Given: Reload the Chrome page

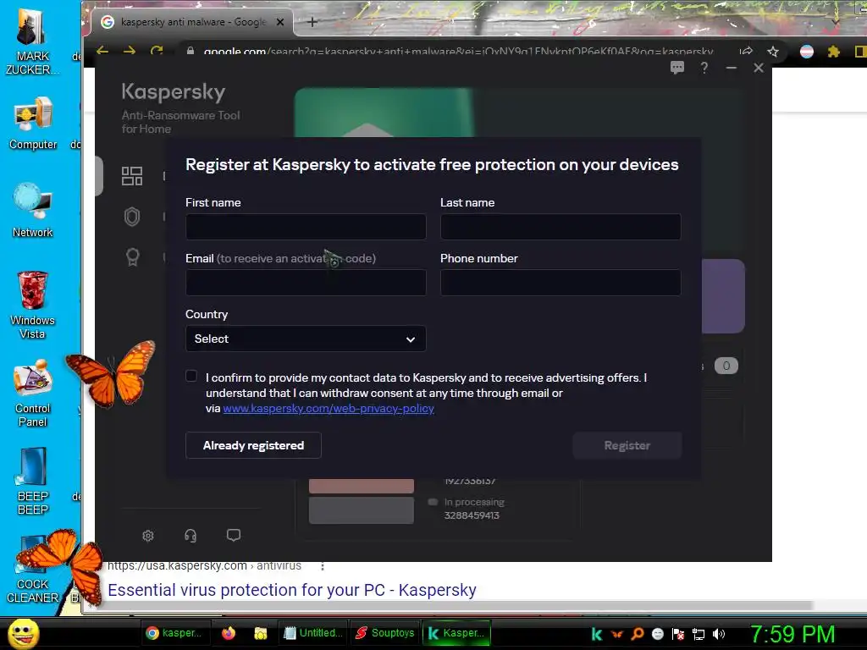Looking at the screenshot, I should coord(157,51).
